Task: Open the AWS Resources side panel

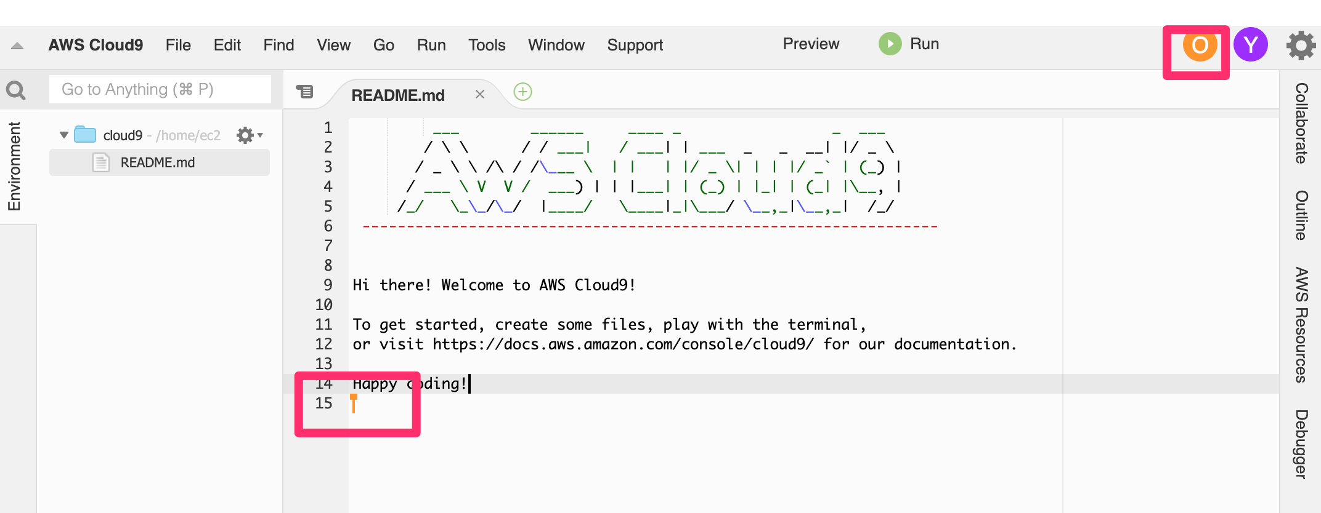Action: tap(1301, 324)
